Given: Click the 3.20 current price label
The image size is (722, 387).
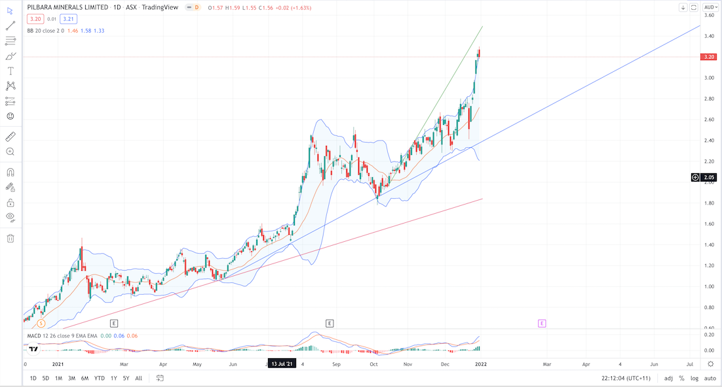Looking at the screenshot, I should click(x=709, y=57).
